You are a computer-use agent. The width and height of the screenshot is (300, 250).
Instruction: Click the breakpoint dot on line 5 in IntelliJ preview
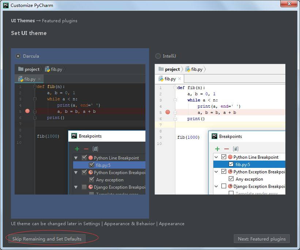(x=168, y=112)
